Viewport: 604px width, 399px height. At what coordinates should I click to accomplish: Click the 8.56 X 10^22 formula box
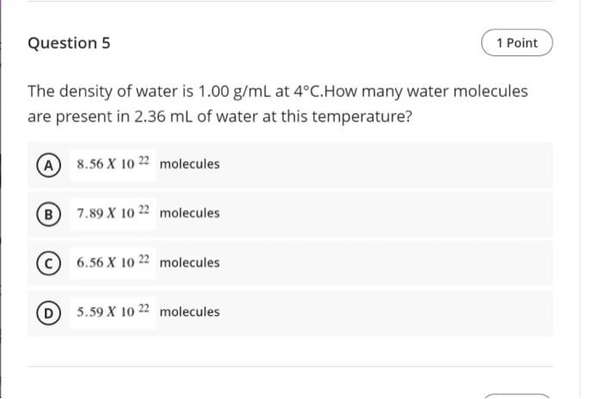113,165
